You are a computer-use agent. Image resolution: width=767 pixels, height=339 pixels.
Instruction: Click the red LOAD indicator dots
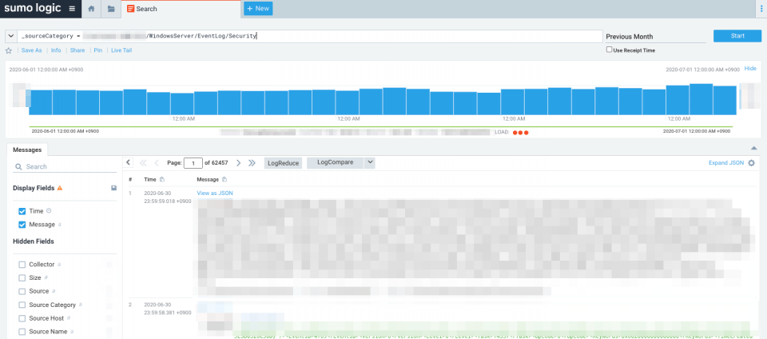tap(520, 132)
